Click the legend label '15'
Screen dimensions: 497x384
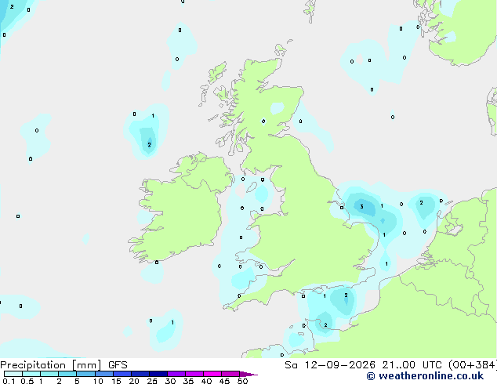[116, 381]
